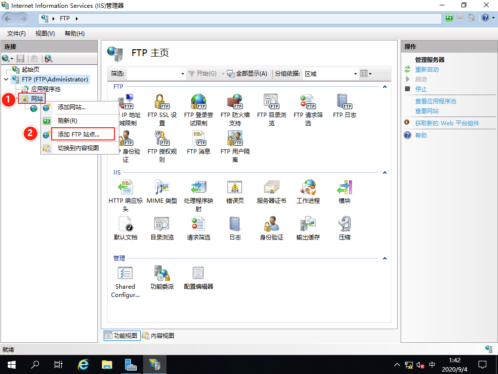Open FTP 授权规则 feature
This screenshot has width=498, height=374.
coord(162,146)
